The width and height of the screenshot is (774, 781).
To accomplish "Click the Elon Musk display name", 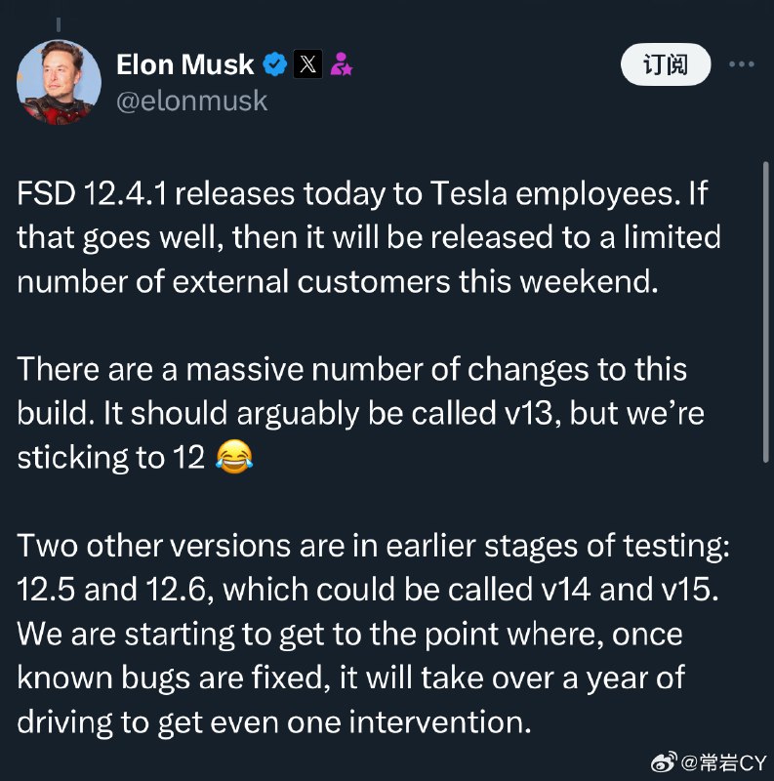I will point(184,64).
